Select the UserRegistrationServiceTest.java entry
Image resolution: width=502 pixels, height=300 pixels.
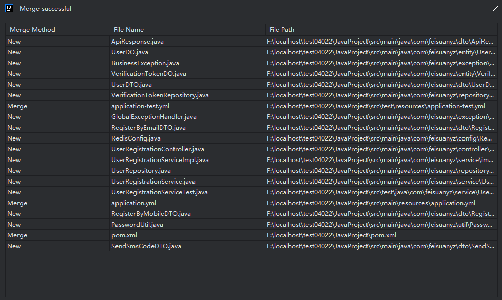[x=160, y=192]
